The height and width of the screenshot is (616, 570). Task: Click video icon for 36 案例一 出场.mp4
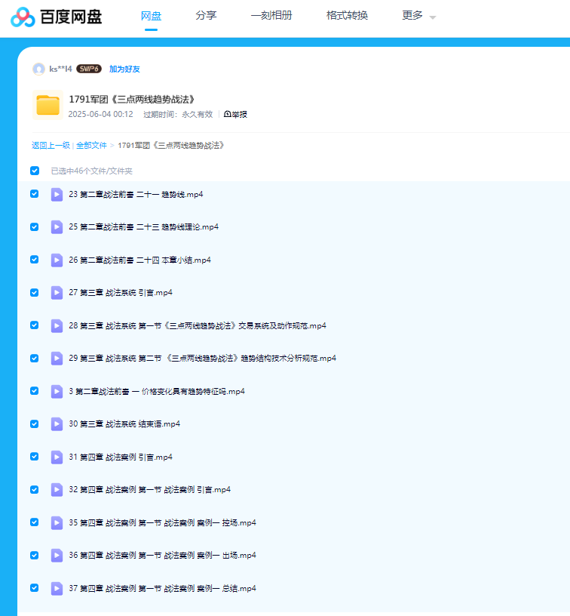pyautogui.click(x=57, y=556)
